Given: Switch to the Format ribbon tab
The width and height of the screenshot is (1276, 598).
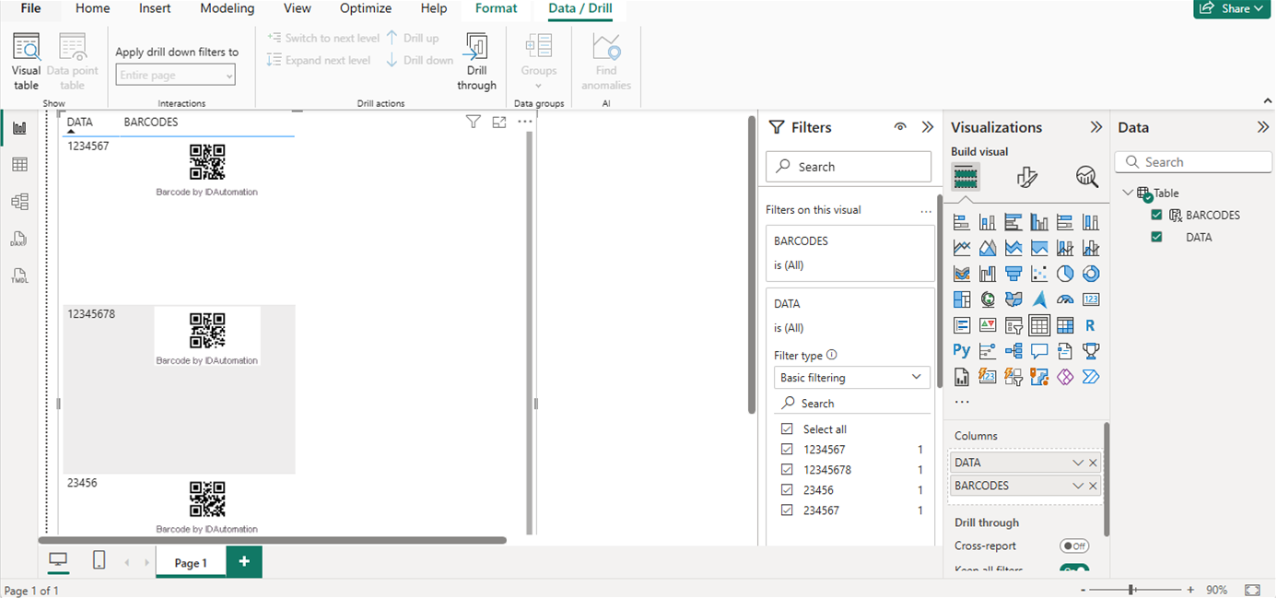Looking at the screenshot, I should pos(496,8).
